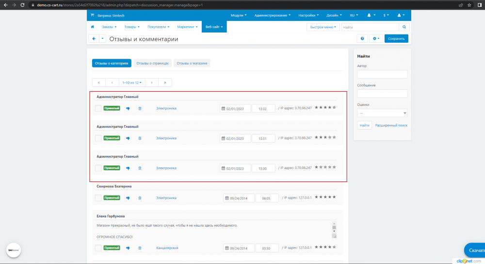This screenshot has width=485, height=264.
Task: Click the home icon in the navigation bar
Action: pos(92,27)
